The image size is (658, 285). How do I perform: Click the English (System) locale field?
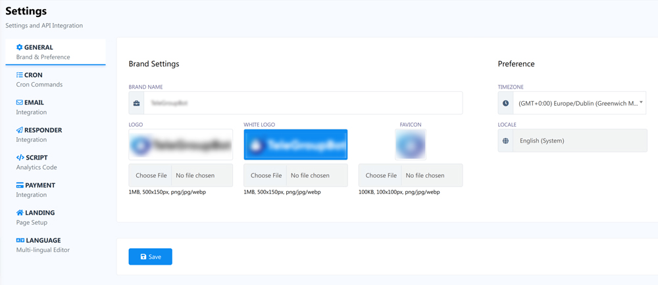(580, 141)
